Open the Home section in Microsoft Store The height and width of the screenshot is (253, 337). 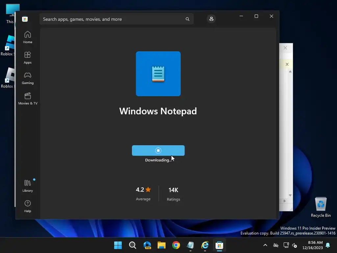pos(28,37)
